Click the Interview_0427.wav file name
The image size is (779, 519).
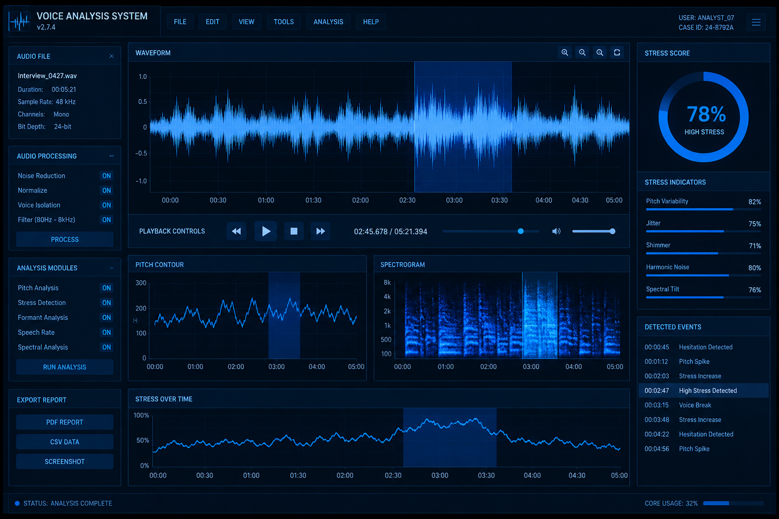[47, 76]
